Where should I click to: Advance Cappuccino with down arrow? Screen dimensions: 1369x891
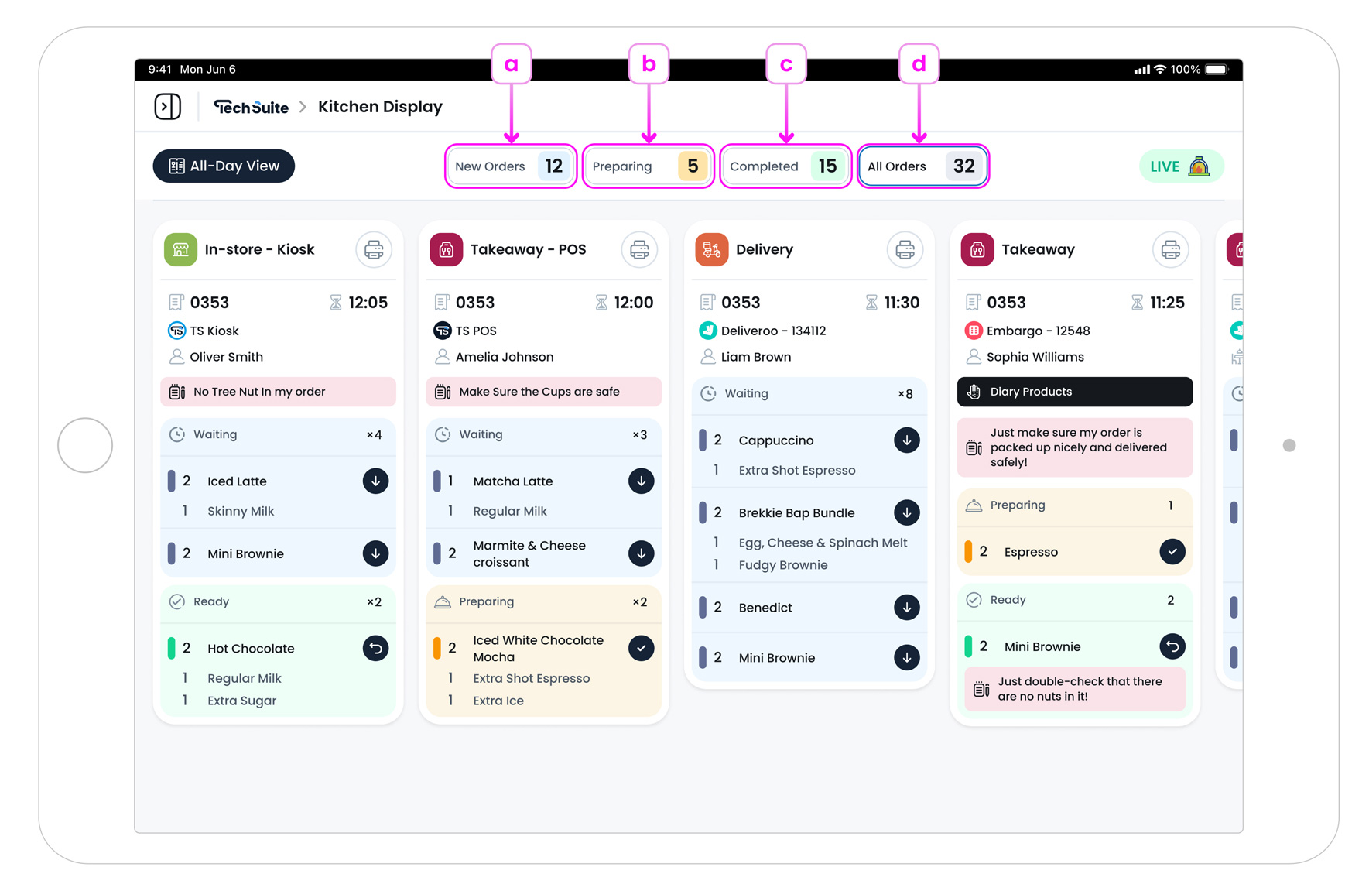(906, 440)
